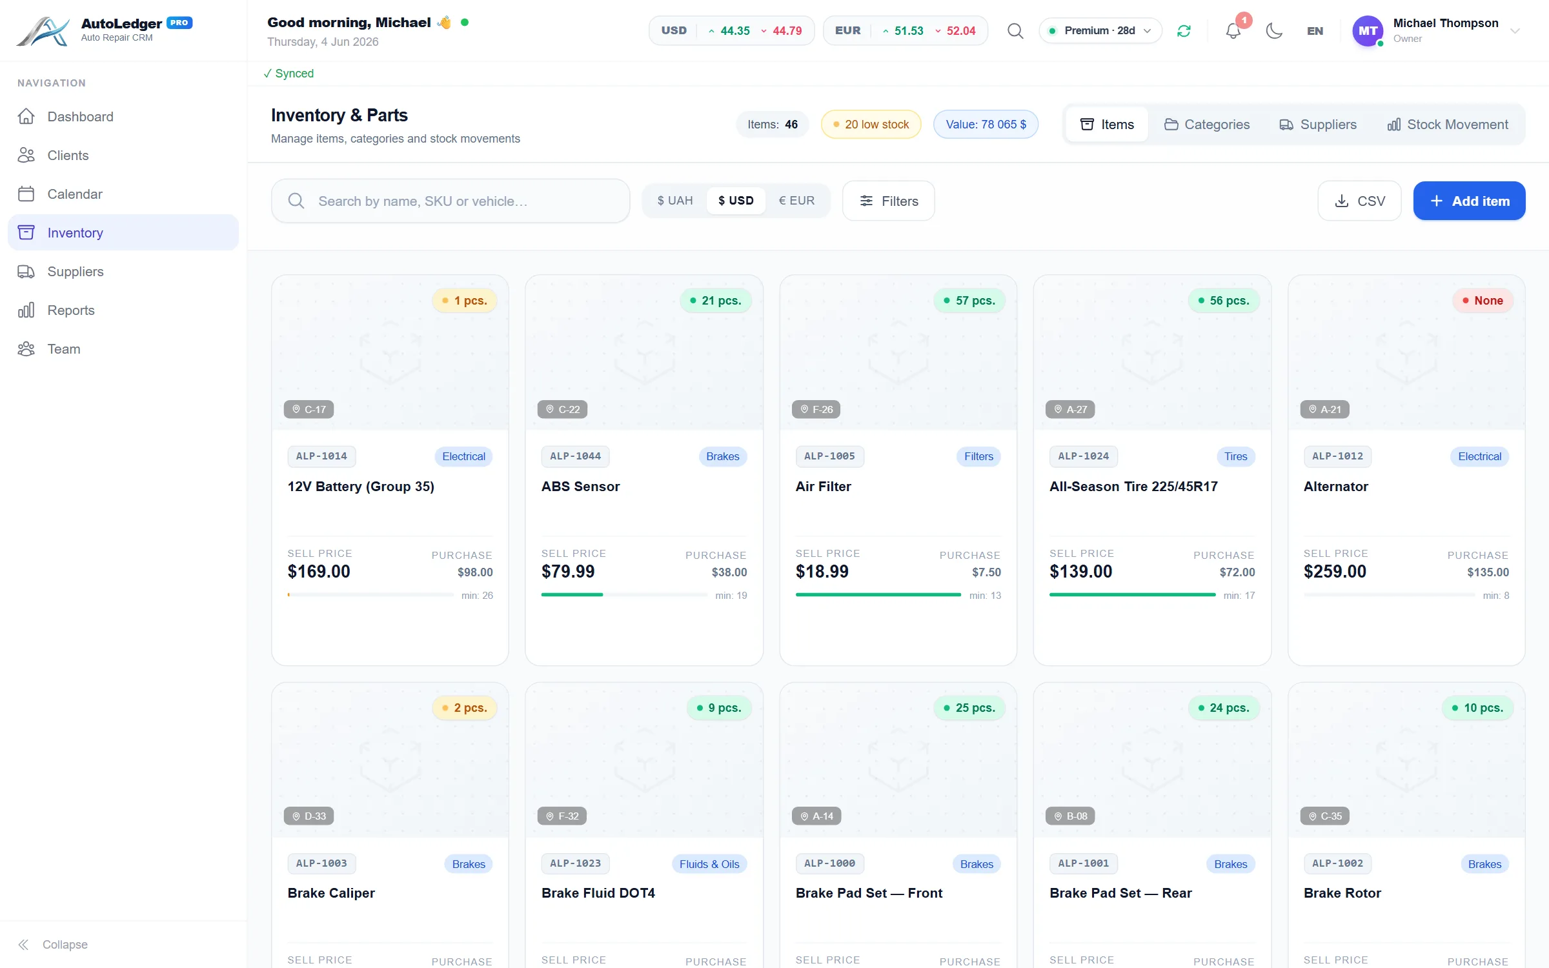The image size is (1549, 968).
Task: Click the location pin A-21 badge
Action: (x=1324, y=409)
